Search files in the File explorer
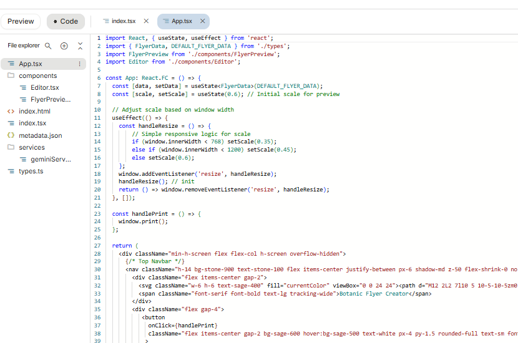This screenshot has height=343, width=518. (48, 46)
